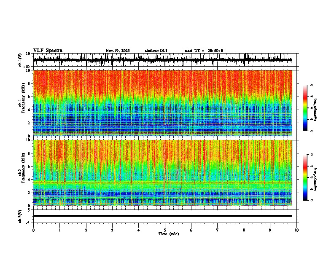Click the ch.1 'Frequency (kHz)' axis label

(24, 99)
